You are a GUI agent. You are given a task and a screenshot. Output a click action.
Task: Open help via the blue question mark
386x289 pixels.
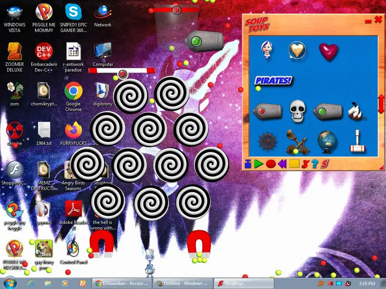pyautogui.click(x=315, y=164)
